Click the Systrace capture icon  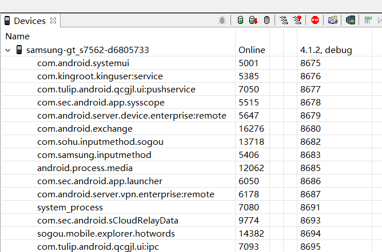(368, 20)
